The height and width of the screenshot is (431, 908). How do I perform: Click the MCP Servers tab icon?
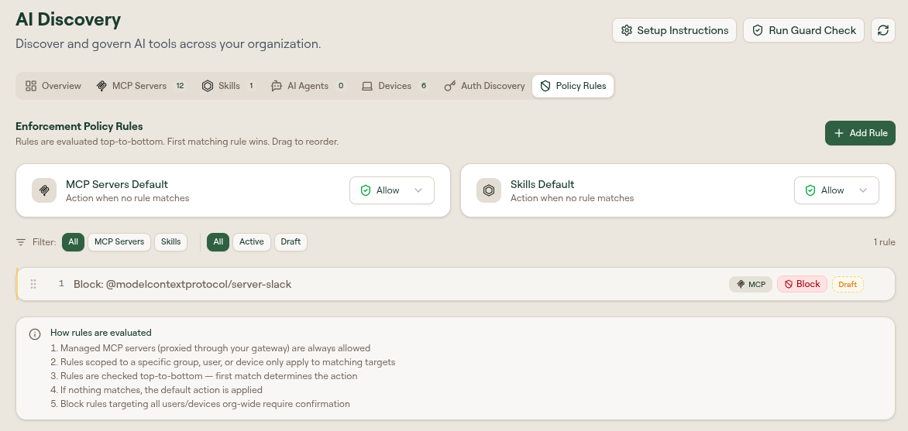coord(101,86)
